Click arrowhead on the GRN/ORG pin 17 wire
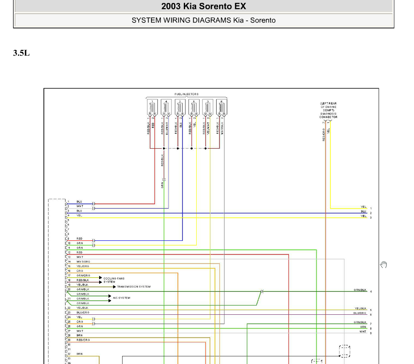Viewport: 414px width, 364px height. 100,277
